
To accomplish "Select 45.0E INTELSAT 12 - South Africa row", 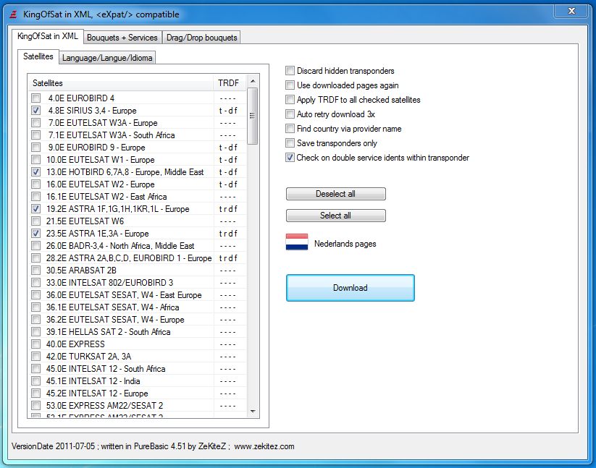I will coord(137,369).
